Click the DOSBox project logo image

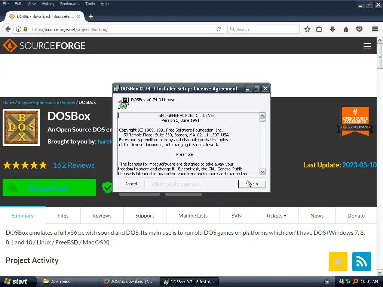point(21,127)
